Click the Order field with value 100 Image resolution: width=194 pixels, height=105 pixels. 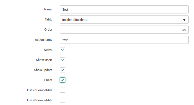pyautogui.click(x=124, y=30)
